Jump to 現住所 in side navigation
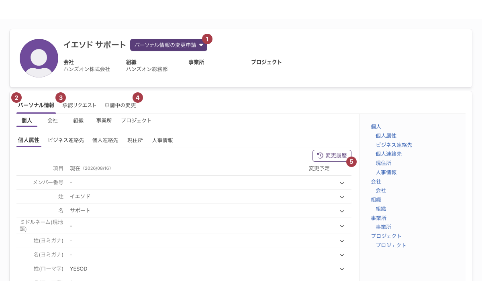Viewport: 482px width, 281px height. [384, 163]
